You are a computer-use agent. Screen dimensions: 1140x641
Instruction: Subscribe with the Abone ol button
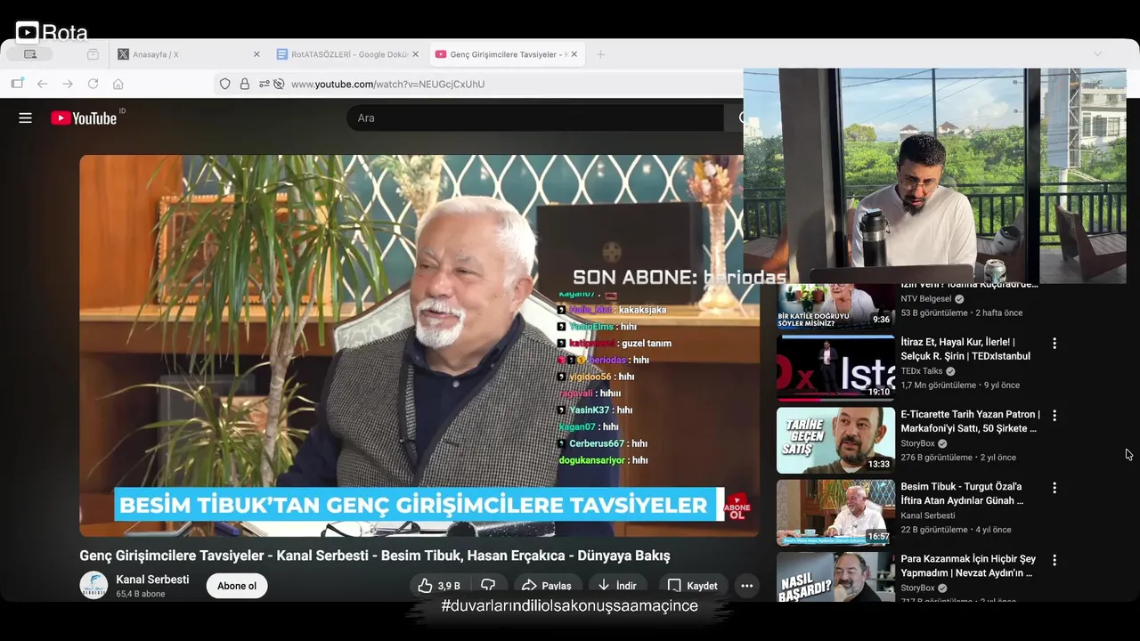237,586
